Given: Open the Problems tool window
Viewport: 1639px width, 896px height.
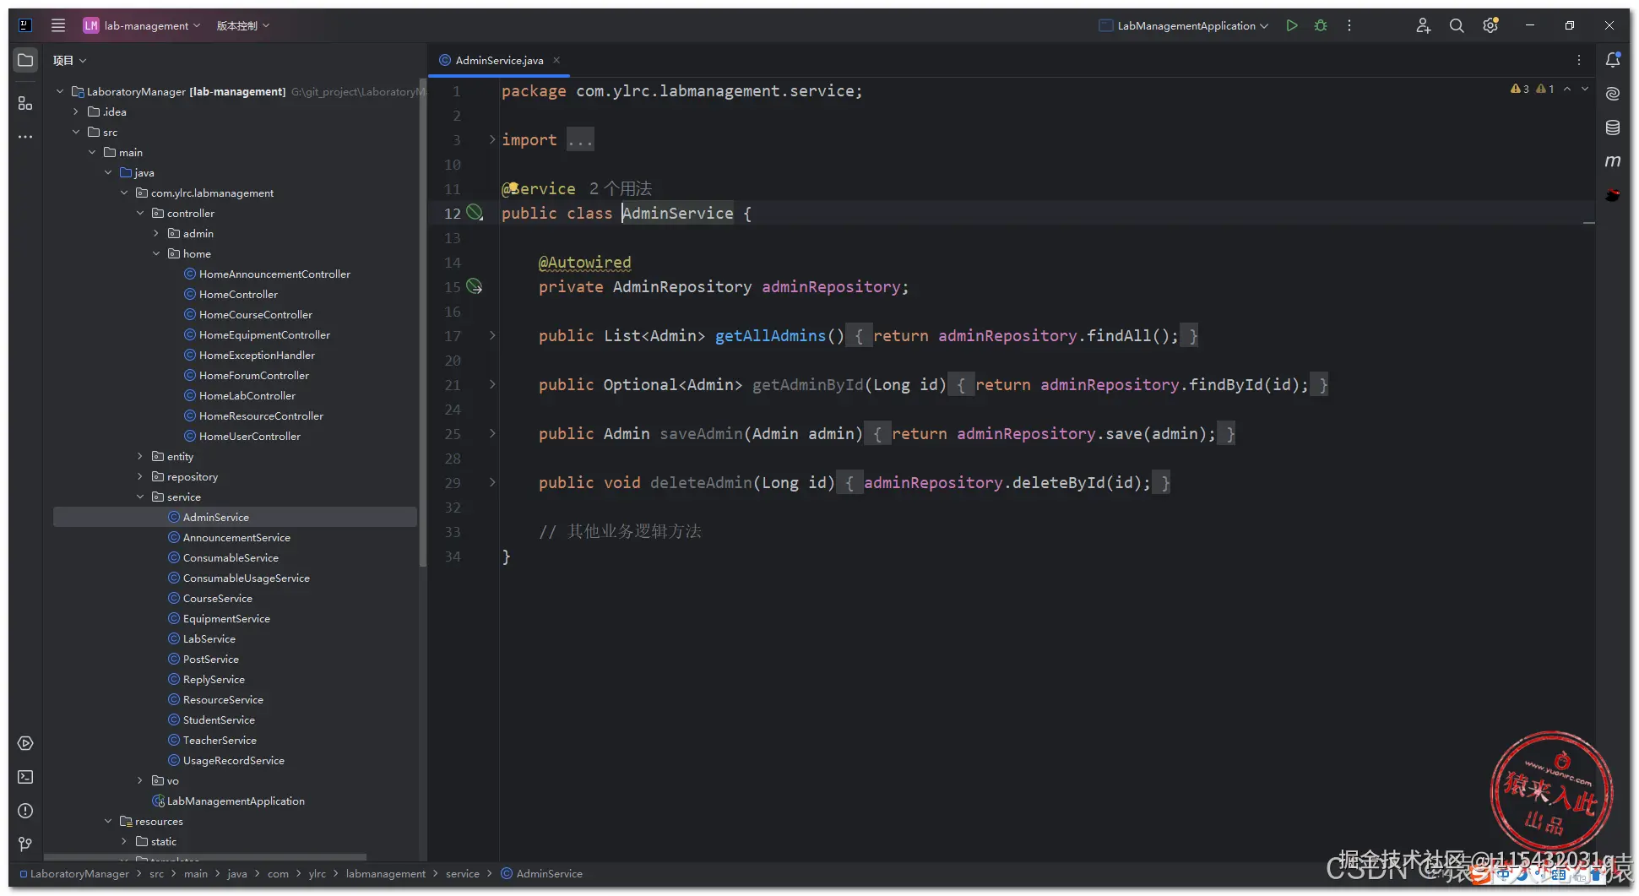Looking at the screenshot, I should [25, 811].
